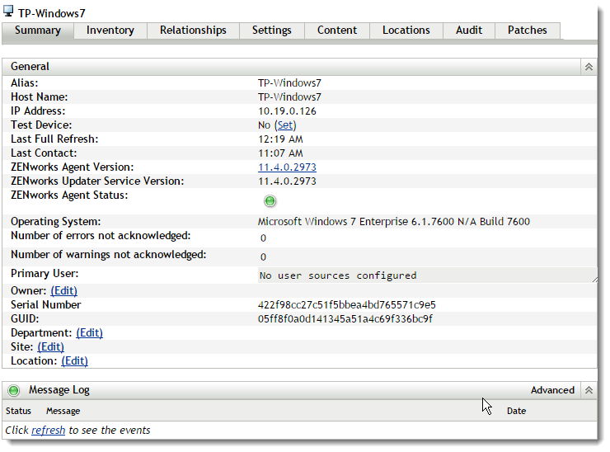Screen dimensions: 610x452
Task: Open the Content tab
Action: tap(337, 31)
